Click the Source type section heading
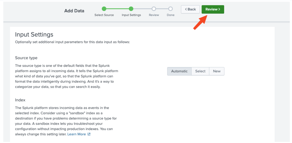The image size is (292, 143). pos(26,58)
